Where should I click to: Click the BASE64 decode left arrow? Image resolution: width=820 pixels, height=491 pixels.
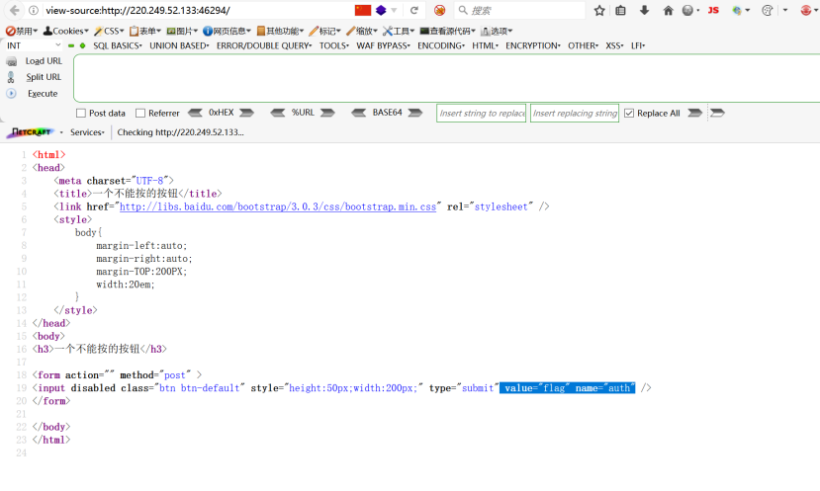pos(359,113)
